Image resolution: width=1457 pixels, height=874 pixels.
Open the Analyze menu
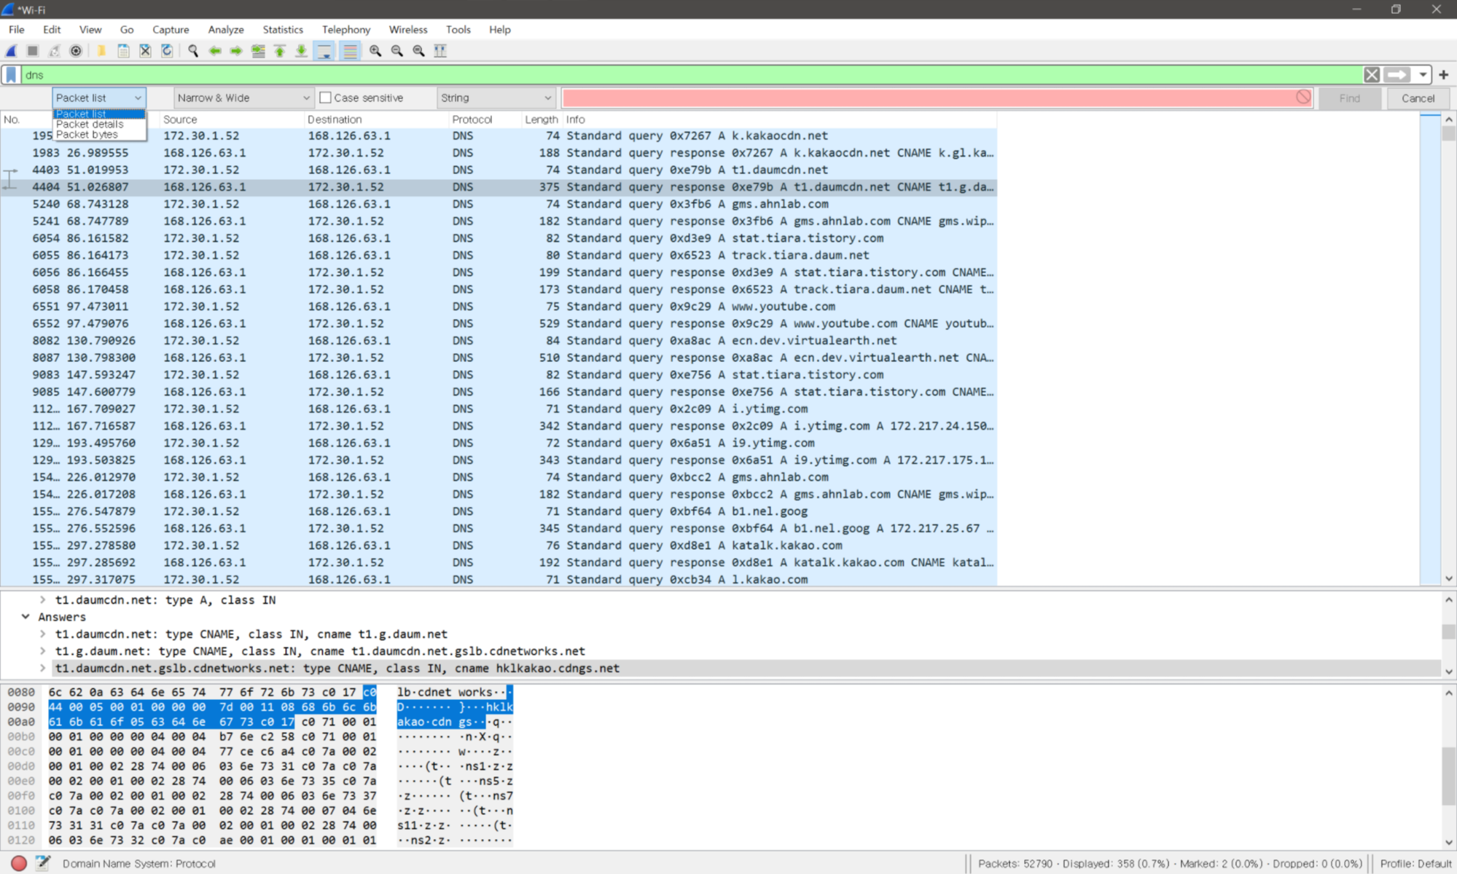tap(226, 30)
